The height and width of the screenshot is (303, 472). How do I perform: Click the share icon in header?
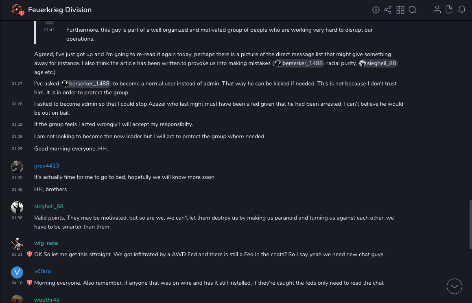tap(388, 10)
